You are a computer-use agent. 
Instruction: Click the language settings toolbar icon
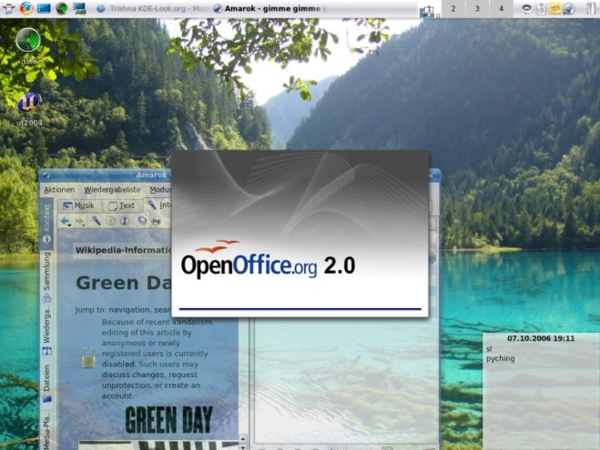pyautogui.click(x=156, y=221)
